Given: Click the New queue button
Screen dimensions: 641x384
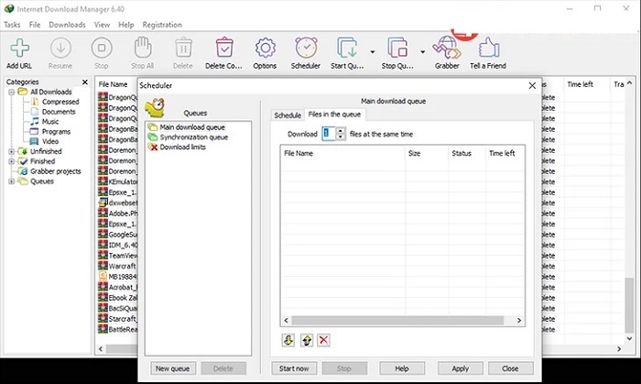Looking at the screenshot, I should point(173,368).
